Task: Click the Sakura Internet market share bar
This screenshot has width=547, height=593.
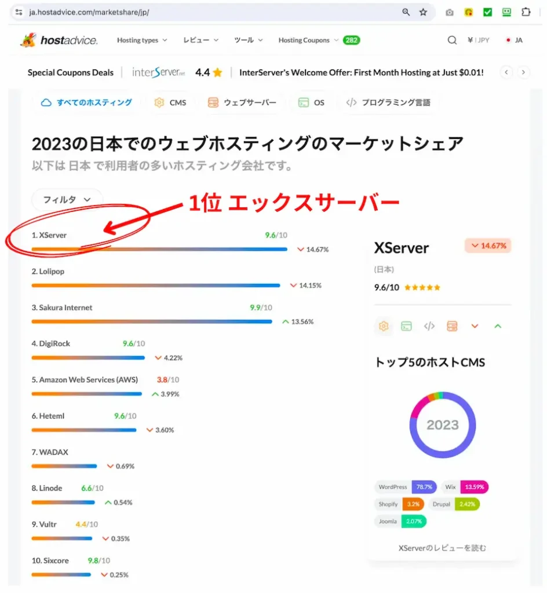Action: pos(152,321)
